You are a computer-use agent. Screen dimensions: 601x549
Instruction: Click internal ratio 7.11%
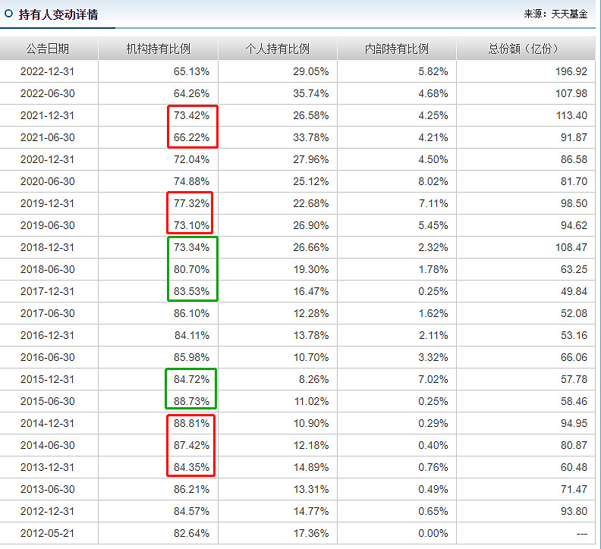[433, 203]
